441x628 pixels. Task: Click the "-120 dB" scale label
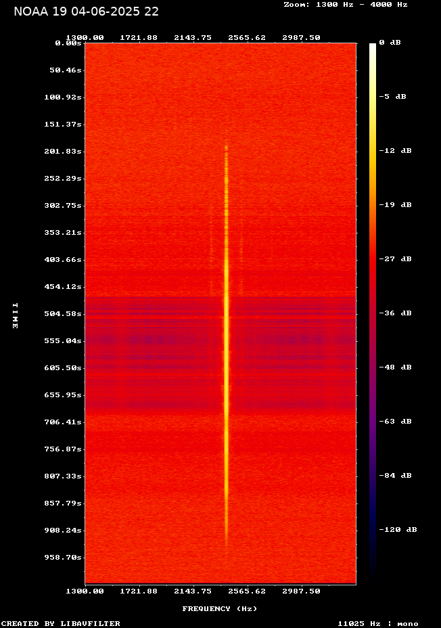(x=398, y=529)
